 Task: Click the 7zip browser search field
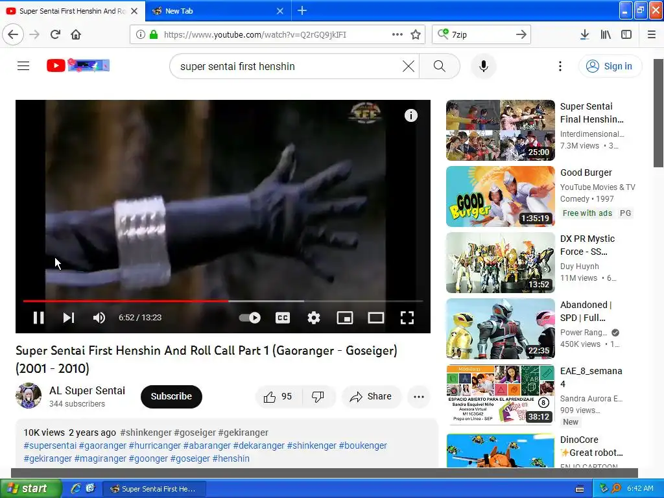(x=480, y=34)
